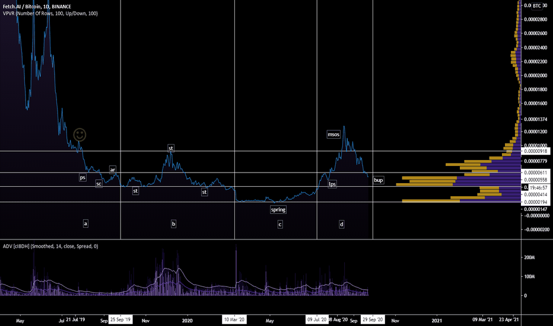Select the 'lps' annotation label
The width and height of the screenshot is (553, 326).
[x=332, y=184]
